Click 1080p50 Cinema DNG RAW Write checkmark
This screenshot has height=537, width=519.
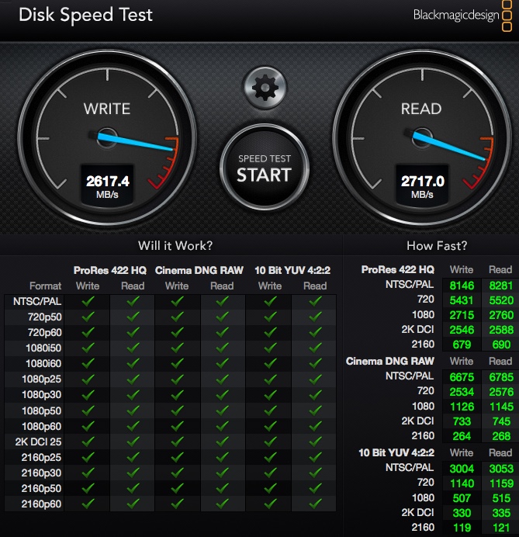(178, 411)
